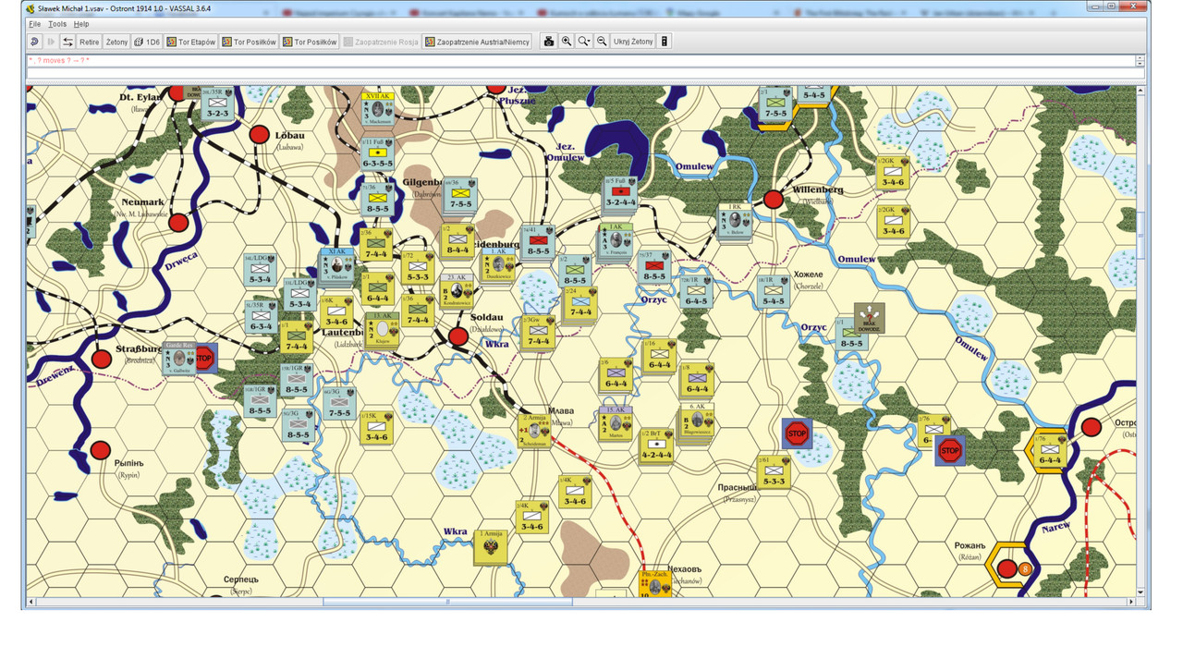This screenshot has height=659, width=1183.
Task: Open the File menu
Action: (x=34, y=24)
